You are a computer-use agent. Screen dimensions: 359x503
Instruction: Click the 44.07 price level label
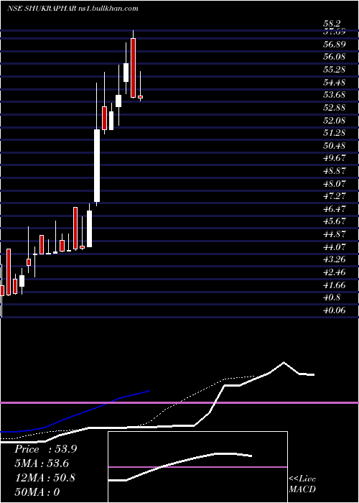tap(335, 247)
